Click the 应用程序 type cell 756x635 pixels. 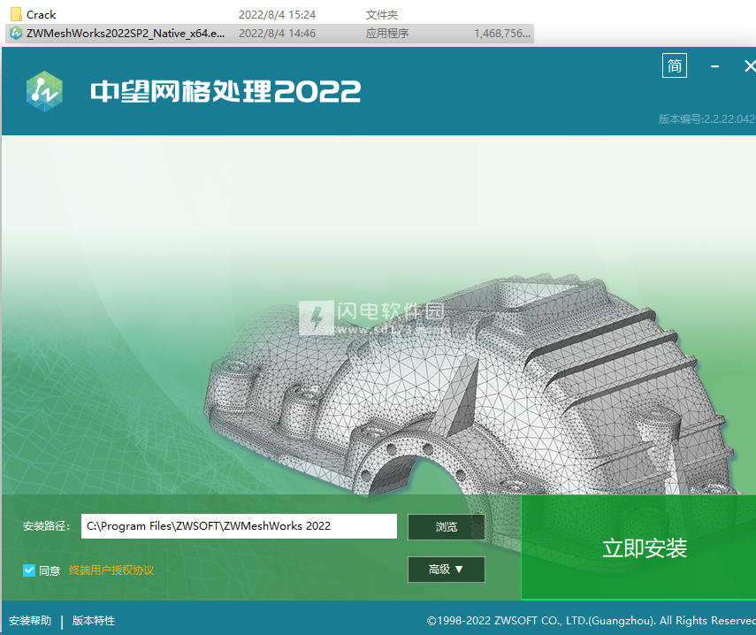point(387,34)
